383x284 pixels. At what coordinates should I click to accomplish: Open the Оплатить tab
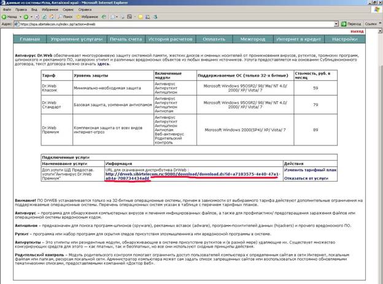pos(214,39)
